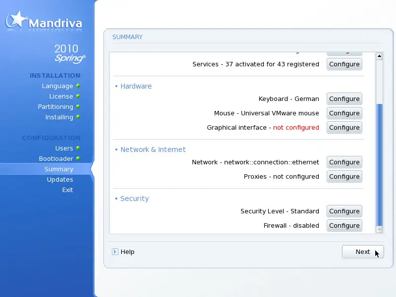Click the scrollbar down arrow
396x297 pixels.
(379, 230)
